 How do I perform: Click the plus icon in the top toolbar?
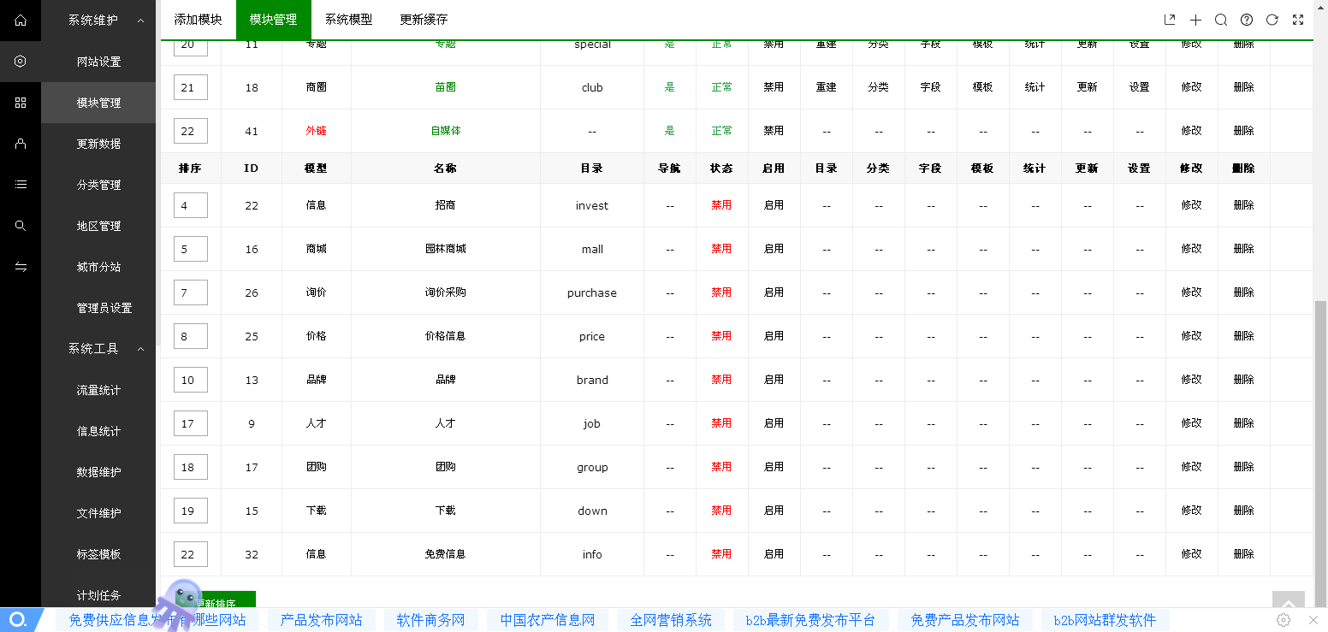1195,20
